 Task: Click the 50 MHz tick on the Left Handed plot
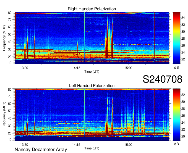pos(10,111)
